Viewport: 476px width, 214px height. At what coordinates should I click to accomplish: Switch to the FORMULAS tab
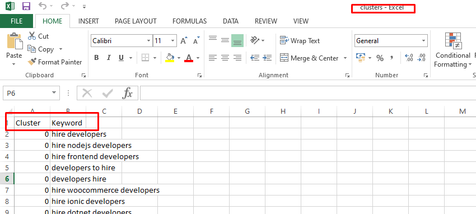[x=189, y=21]
